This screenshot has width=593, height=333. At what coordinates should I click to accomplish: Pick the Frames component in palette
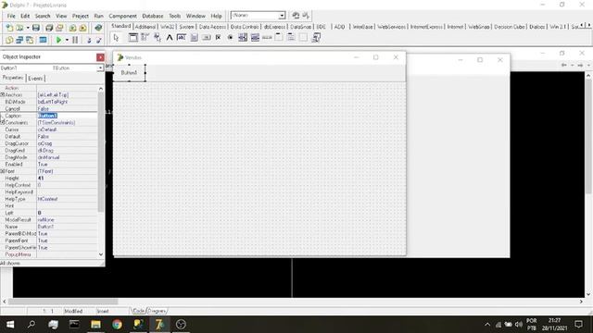[x=132, y=37]
